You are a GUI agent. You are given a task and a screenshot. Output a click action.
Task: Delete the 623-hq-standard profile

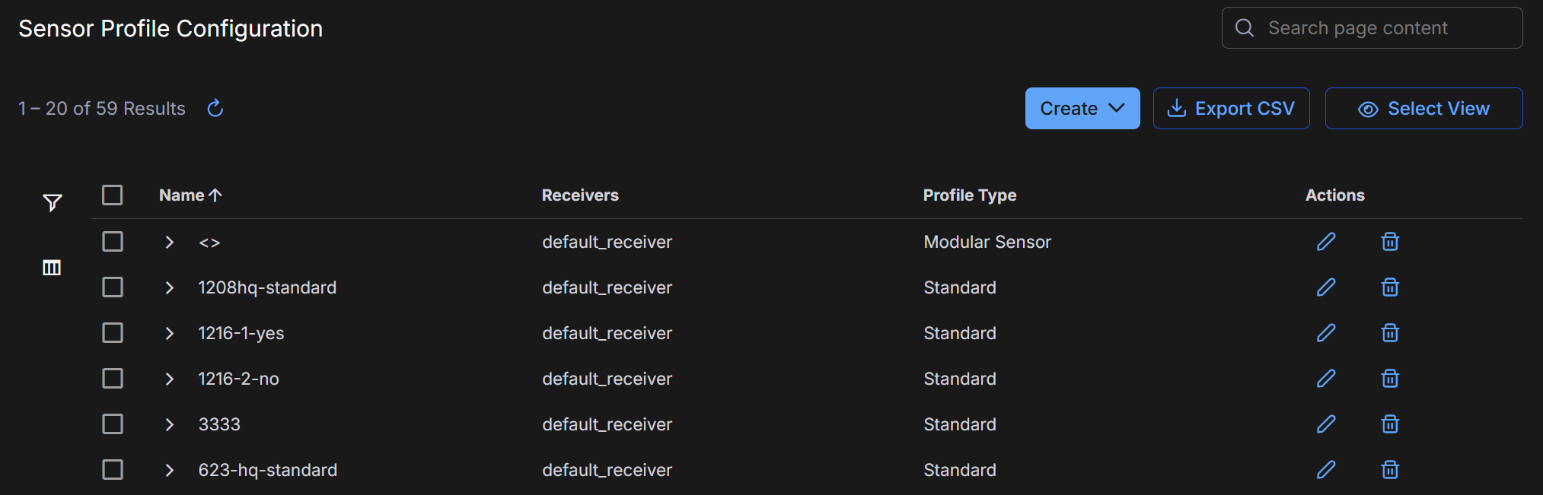click(1390, 470)
